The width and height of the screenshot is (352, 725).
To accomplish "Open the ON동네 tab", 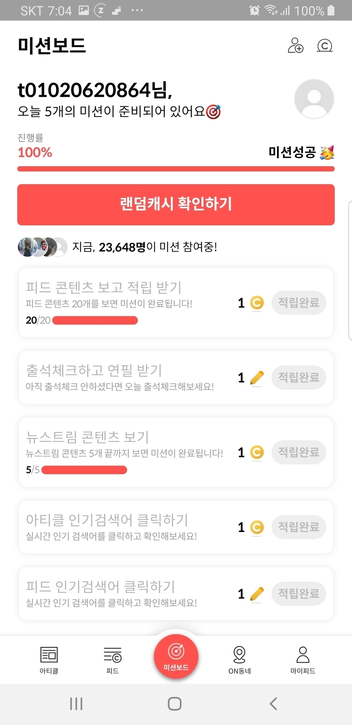I will click(x=240, y=660).
